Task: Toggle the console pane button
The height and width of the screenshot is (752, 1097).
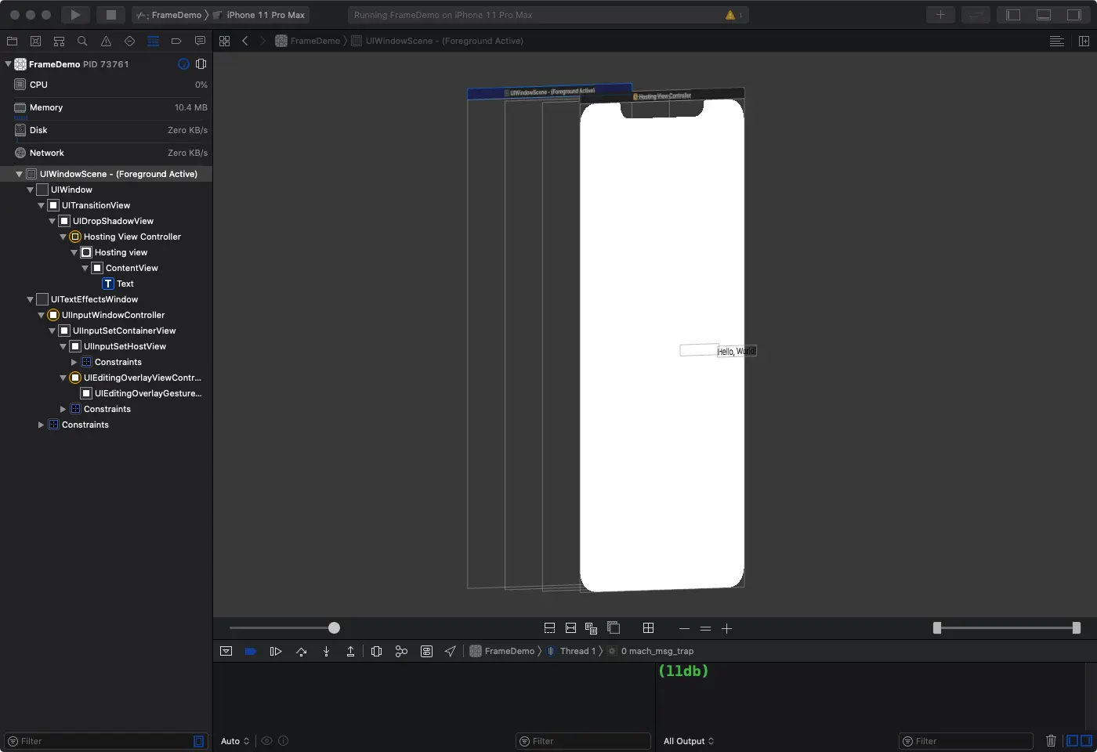Action: tap(1086, 740)
